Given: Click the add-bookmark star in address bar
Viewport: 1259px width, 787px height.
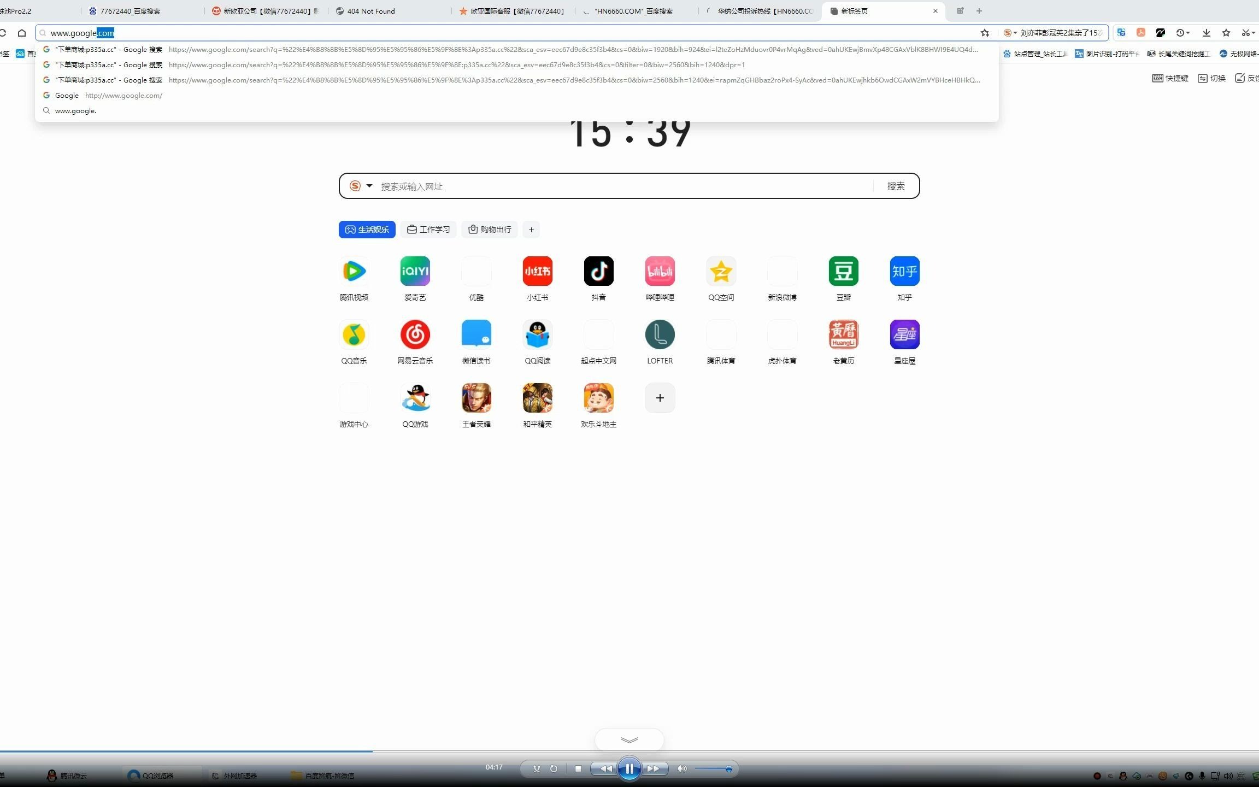Looking at the screenshot, I should tap(985, 33).
